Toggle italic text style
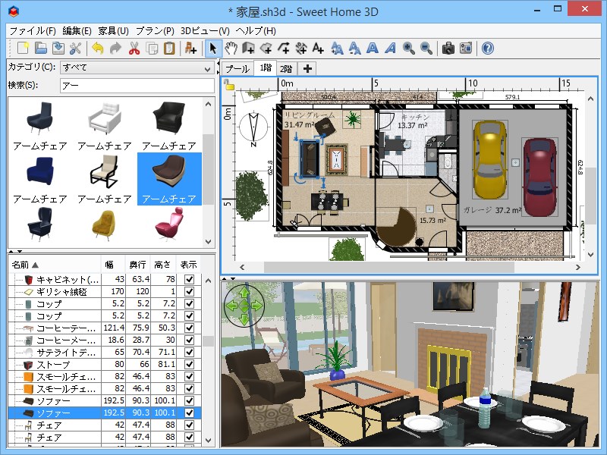This screenshot has height=455, width=607. (x=390, y=49)
